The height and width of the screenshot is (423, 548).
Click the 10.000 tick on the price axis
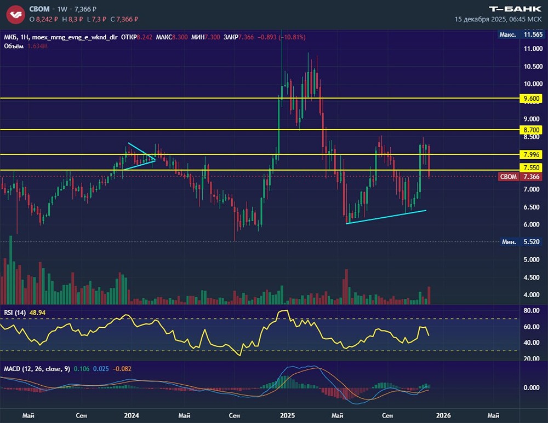pyautogui.click(x=533, y=84)
